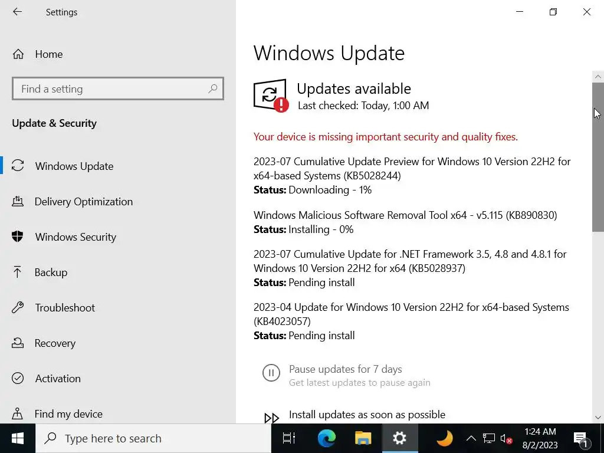Screen dimensions: 604x453
Task: Click Malicious Software Removal Tool entry
Action: tap(405, 215)
